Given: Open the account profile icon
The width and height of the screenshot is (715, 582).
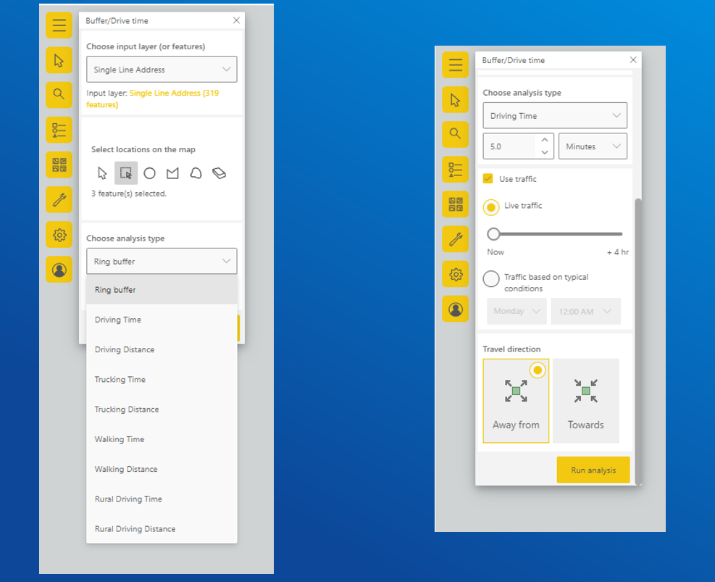Looking at the screenshot, I should pos(59,269).
